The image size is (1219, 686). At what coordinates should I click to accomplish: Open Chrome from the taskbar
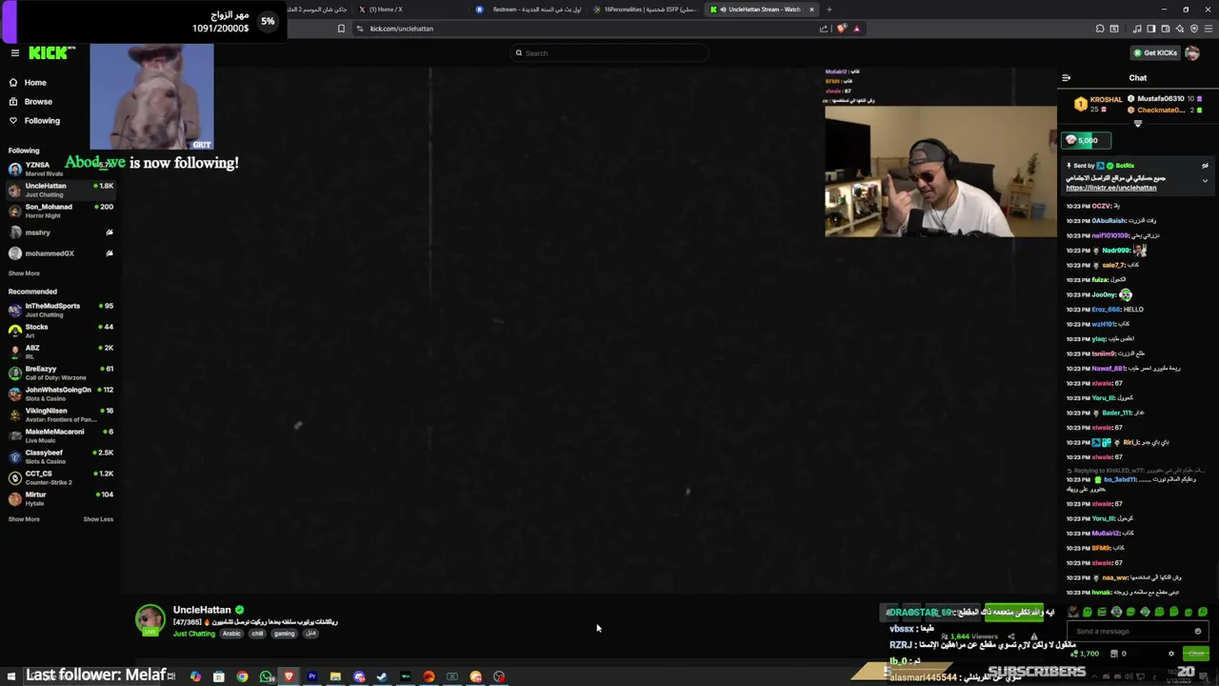242,676
